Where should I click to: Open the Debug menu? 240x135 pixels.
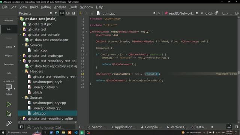coord(46,7)
